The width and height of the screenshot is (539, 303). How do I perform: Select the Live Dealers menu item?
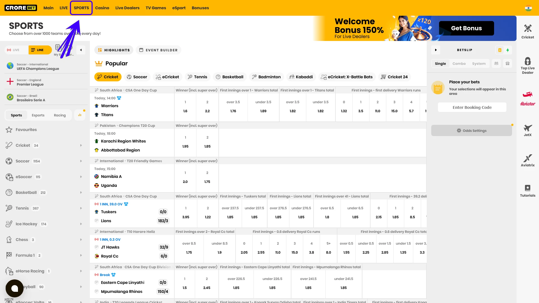coord(127,8)
